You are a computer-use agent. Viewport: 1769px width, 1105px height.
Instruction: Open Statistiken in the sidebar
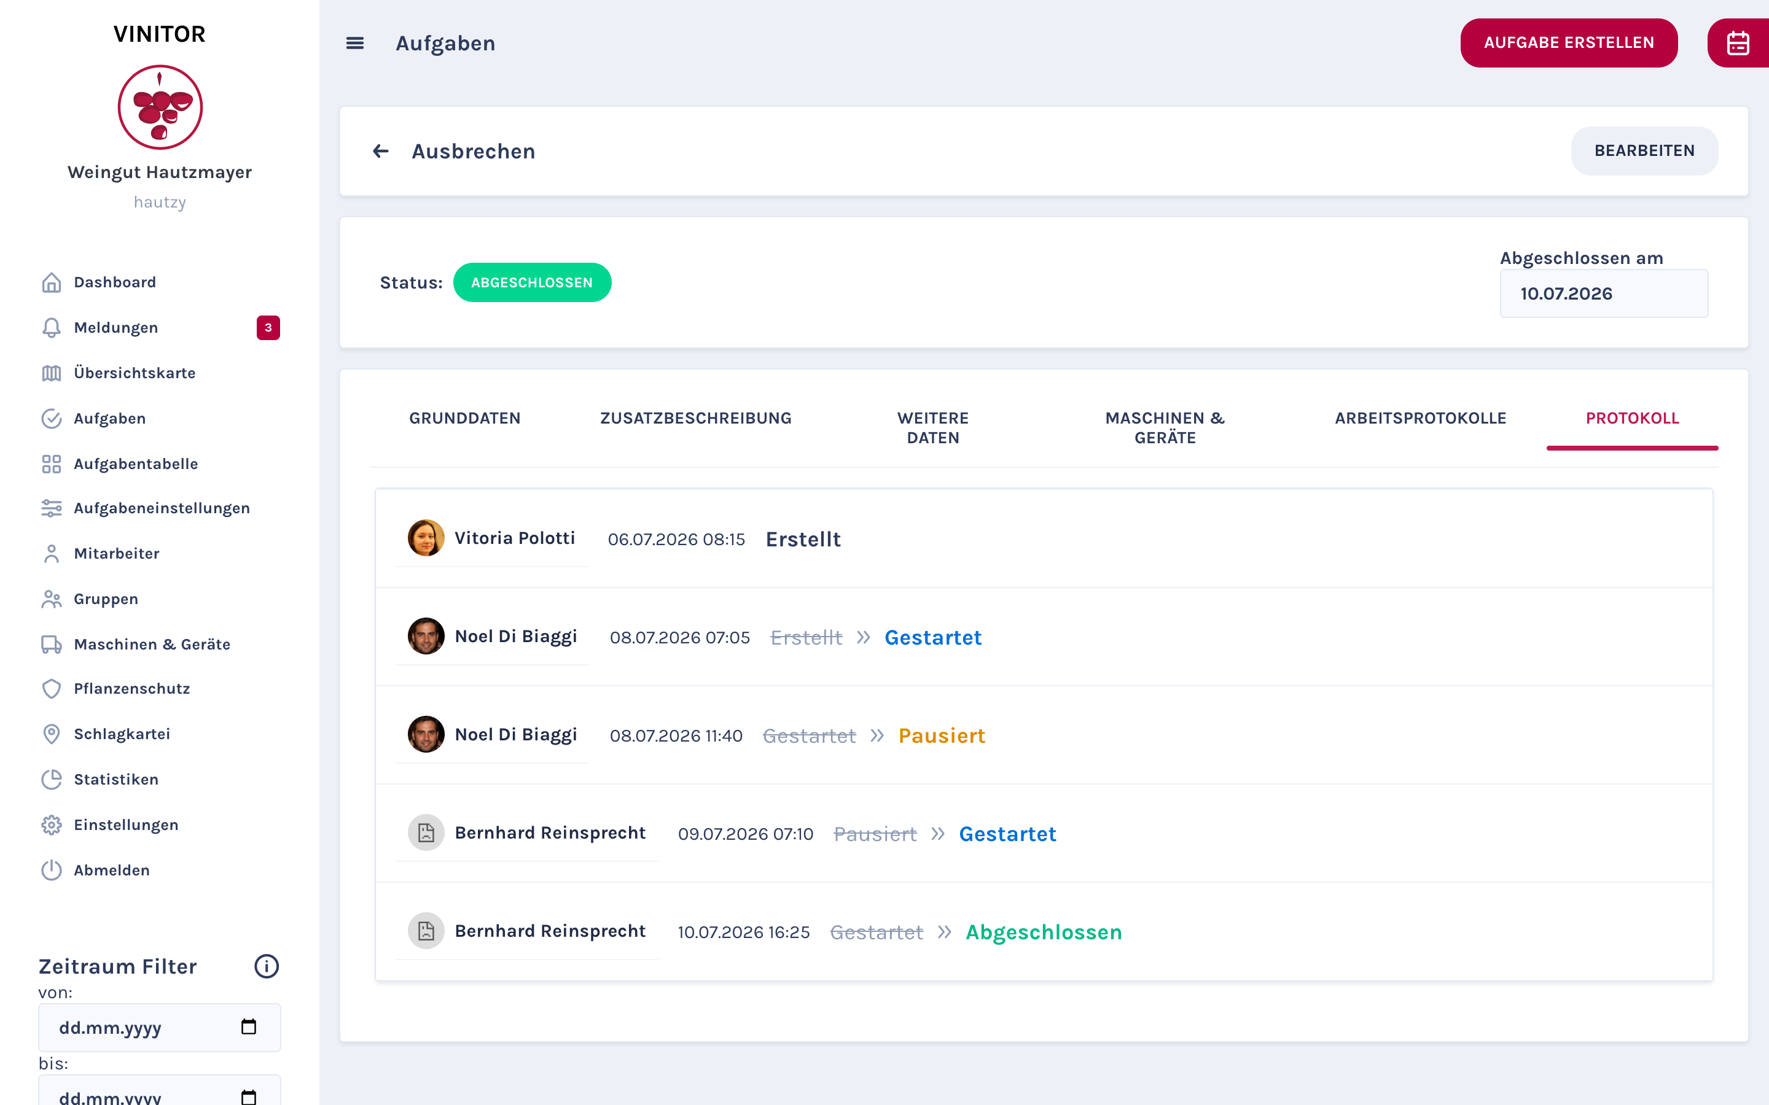point(115,779)
